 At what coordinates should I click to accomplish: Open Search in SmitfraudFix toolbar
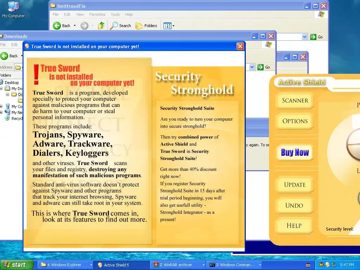coord(121,26)
